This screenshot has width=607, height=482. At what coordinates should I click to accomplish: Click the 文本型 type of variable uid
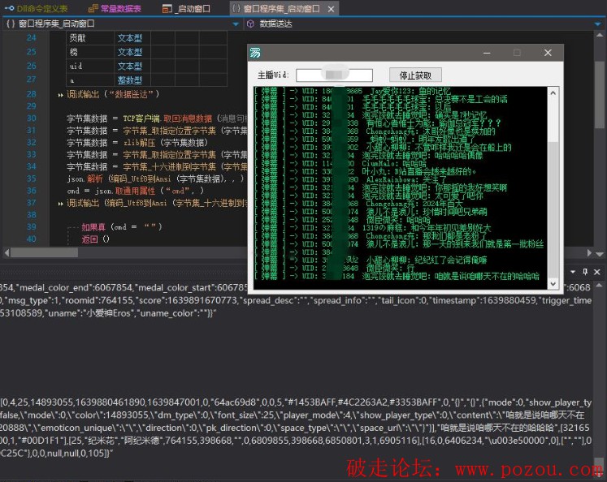[130, 66]
